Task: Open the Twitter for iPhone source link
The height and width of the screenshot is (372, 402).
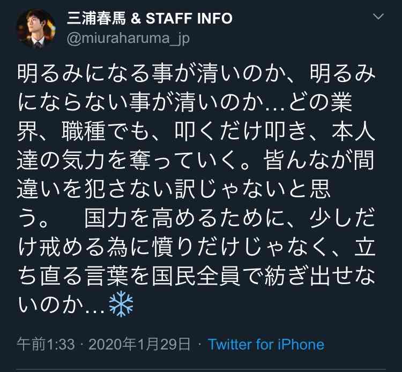Action: click(x=266, y=344)
